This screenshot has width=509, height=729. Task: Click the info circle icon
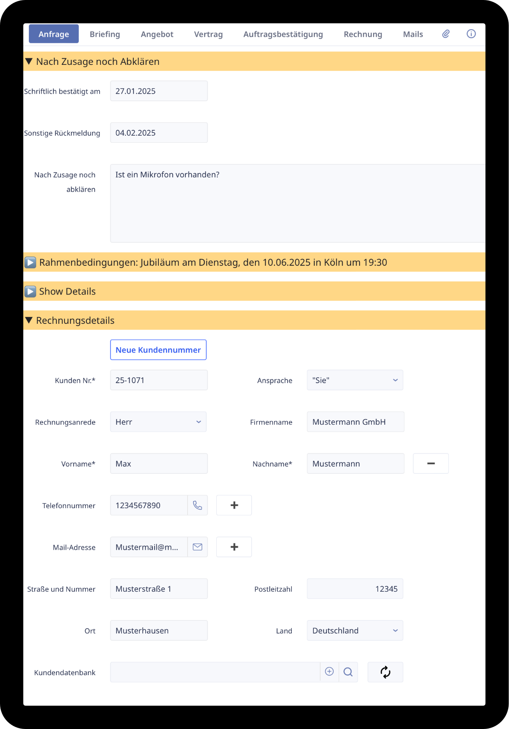tap(471, 34)
